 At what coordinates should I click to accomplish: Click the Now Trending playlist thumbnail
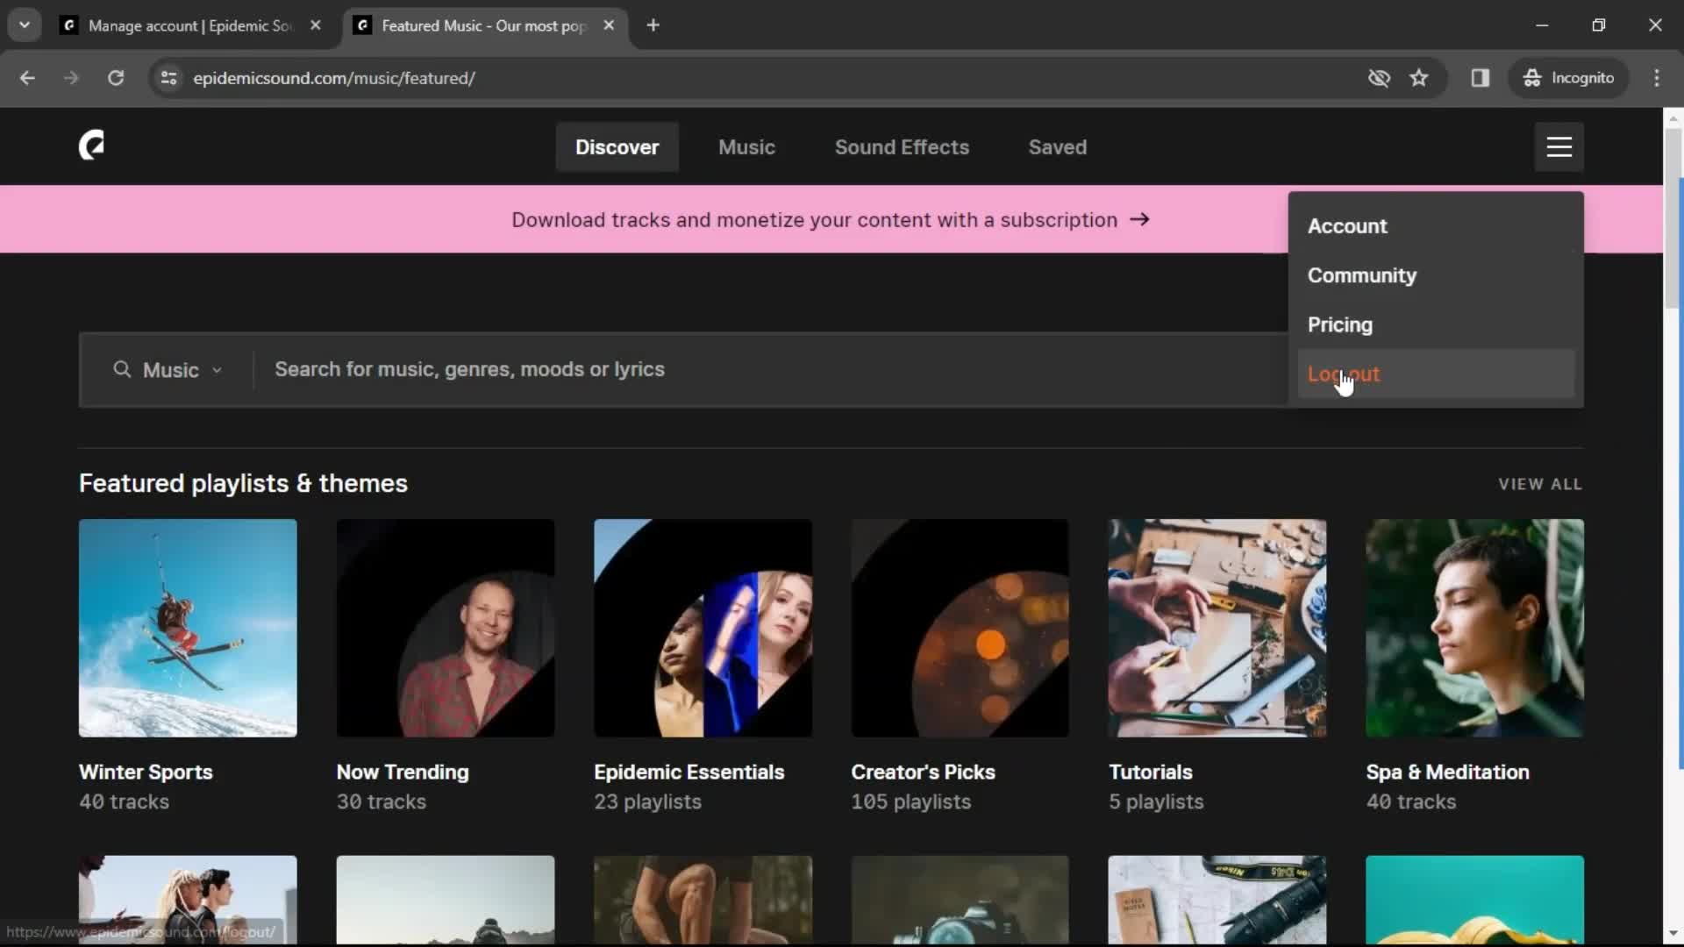click(446, 629)
